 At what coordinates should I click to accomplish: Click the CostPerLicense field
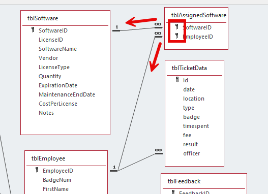click(x=58, y=104)
